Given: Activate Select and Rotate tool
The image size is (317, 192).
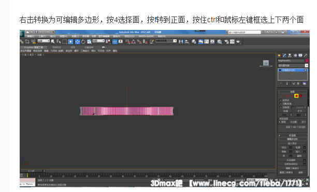Looking at the screenshot, I should pos(83,42).
